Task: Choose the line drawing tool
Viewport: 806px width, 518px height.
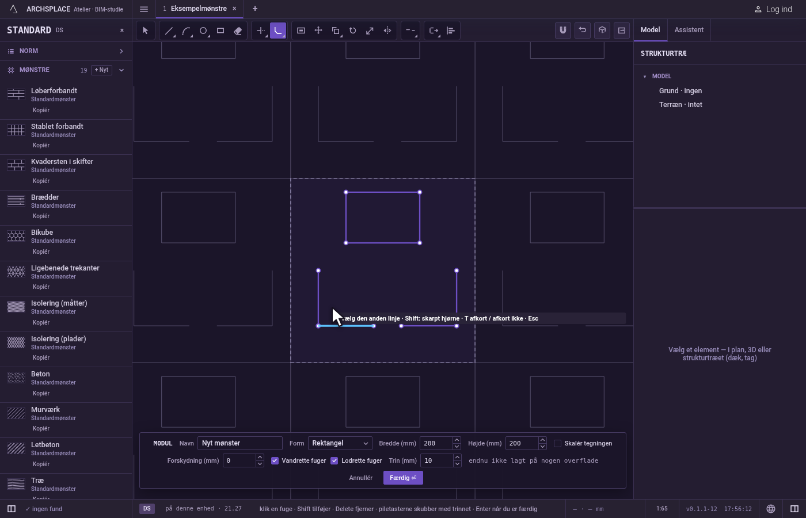Action: (169, 31)
